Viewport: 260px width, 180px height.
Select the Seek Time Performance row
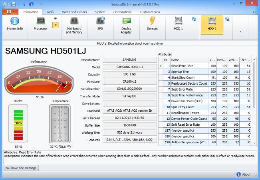tap(205, 95)
